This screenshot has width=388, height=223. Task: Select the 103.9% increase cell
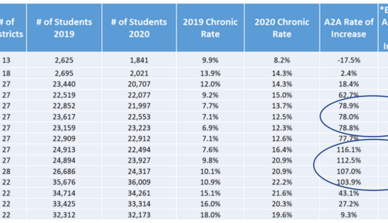[x=349, y=183]
